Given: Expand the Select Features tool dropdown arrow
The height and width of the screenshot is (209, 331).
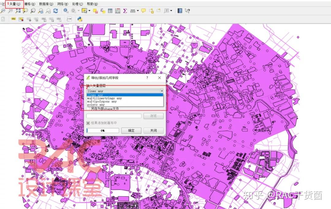Looking at the screenshot, I should (89, 11).
